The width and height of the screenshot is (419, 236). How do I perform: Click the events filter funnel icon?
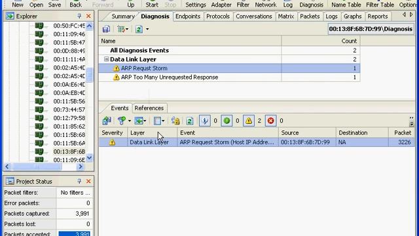(122, 121)
